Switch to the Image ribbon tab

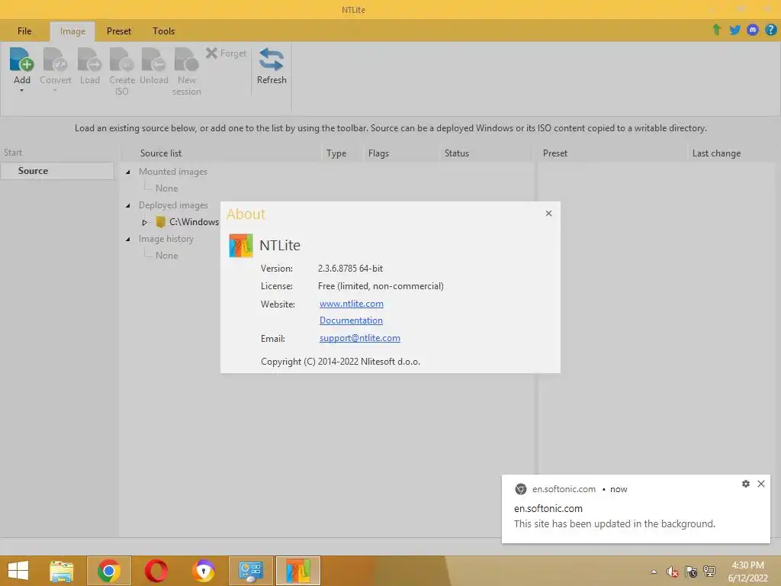click(x=72, y=31)
